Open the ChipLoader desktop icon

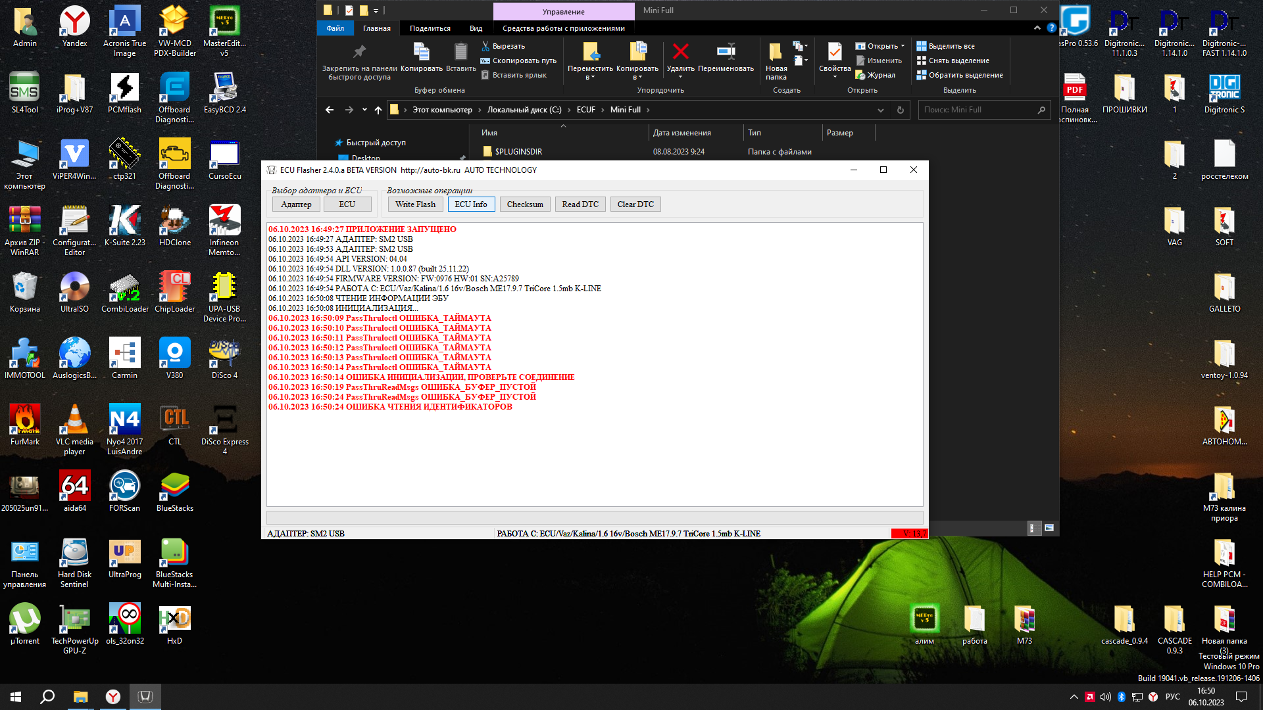[174, 287]
